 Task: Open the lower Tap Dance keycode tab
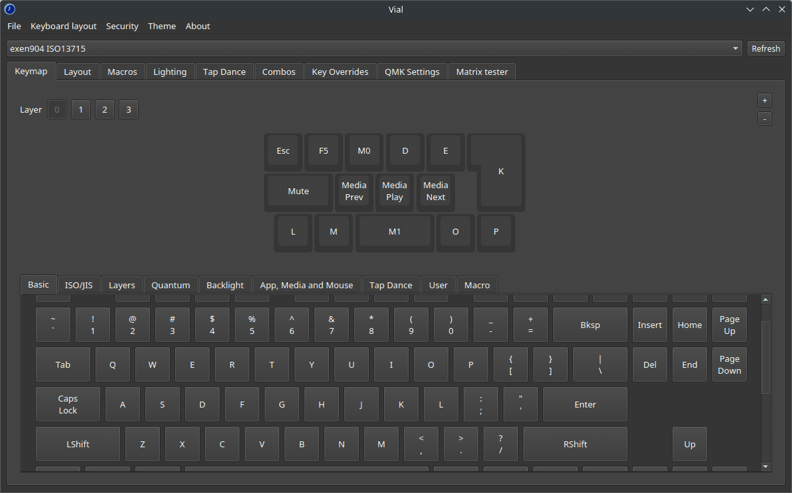pyautogui.click(x=391, y=285)
